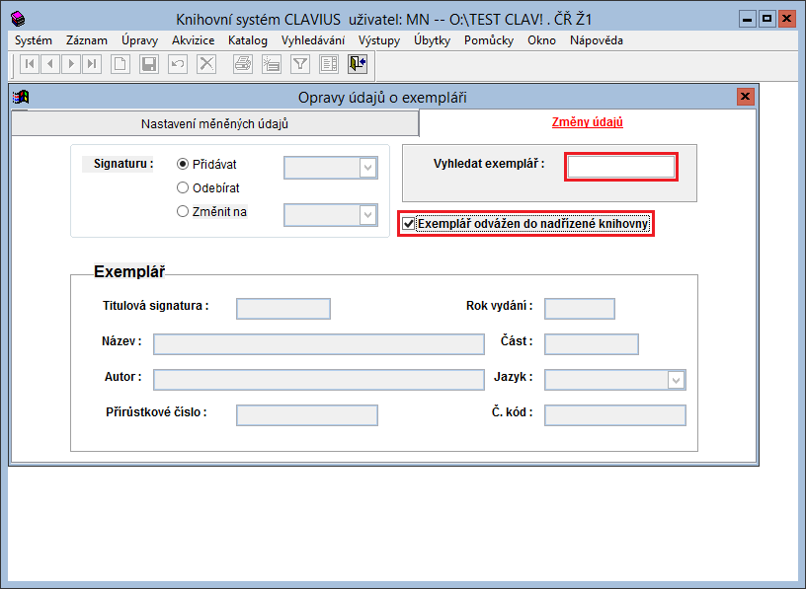Open the dropdown next to Změnit na
The image size is (806, 589).
coord(368,214)
